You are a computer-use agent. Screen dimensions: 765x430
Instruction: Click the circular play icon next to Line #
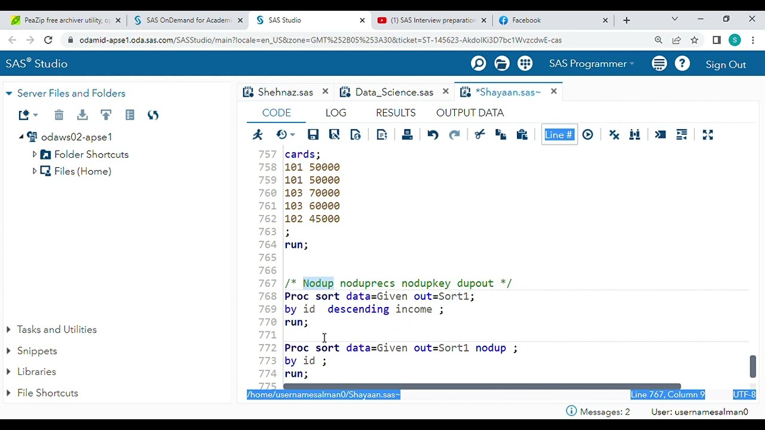coord(587,135)
